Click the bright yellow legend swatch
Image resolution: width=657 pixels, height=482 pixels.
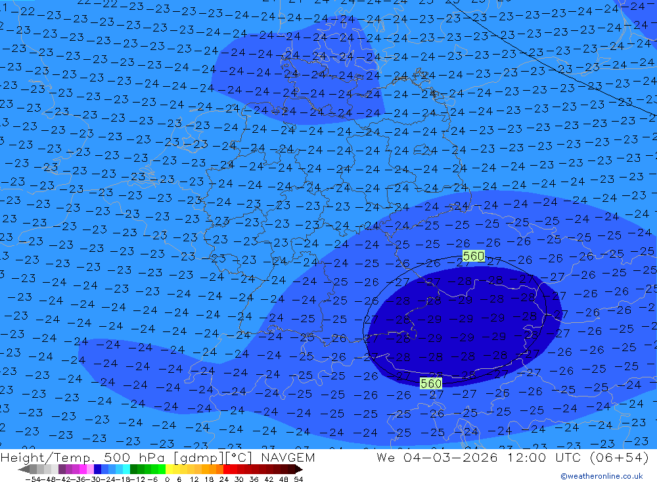pos(170,470)
